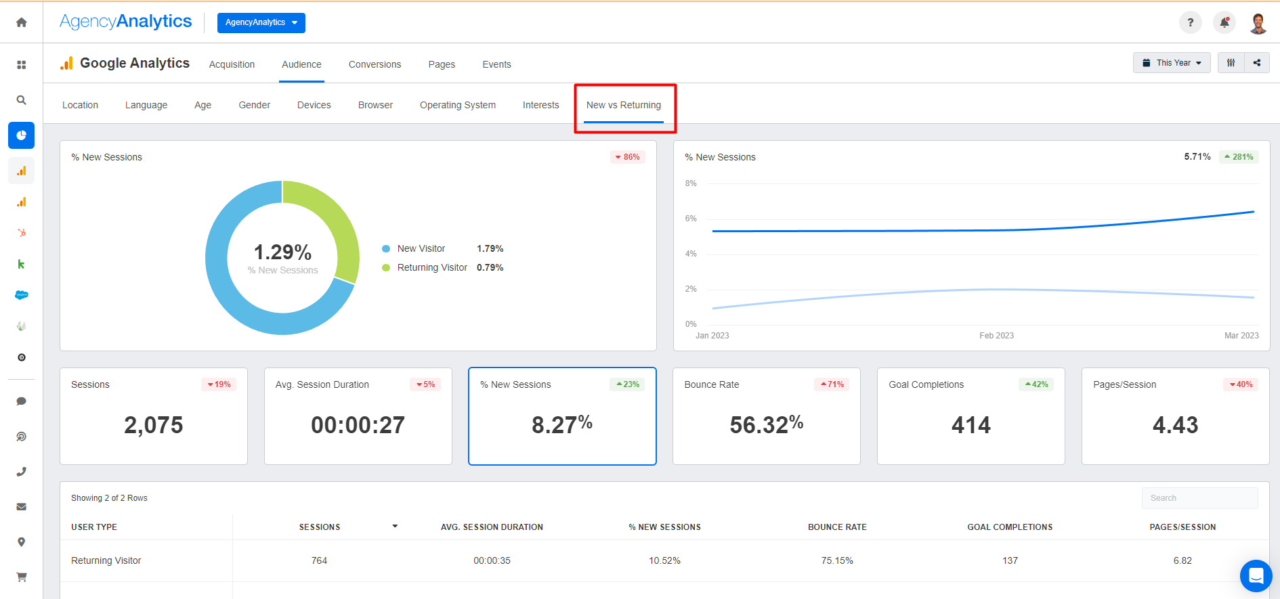The image size is (1280, 599).
Task: Switch to the Acquisition tab
Action: coord(232,64)
